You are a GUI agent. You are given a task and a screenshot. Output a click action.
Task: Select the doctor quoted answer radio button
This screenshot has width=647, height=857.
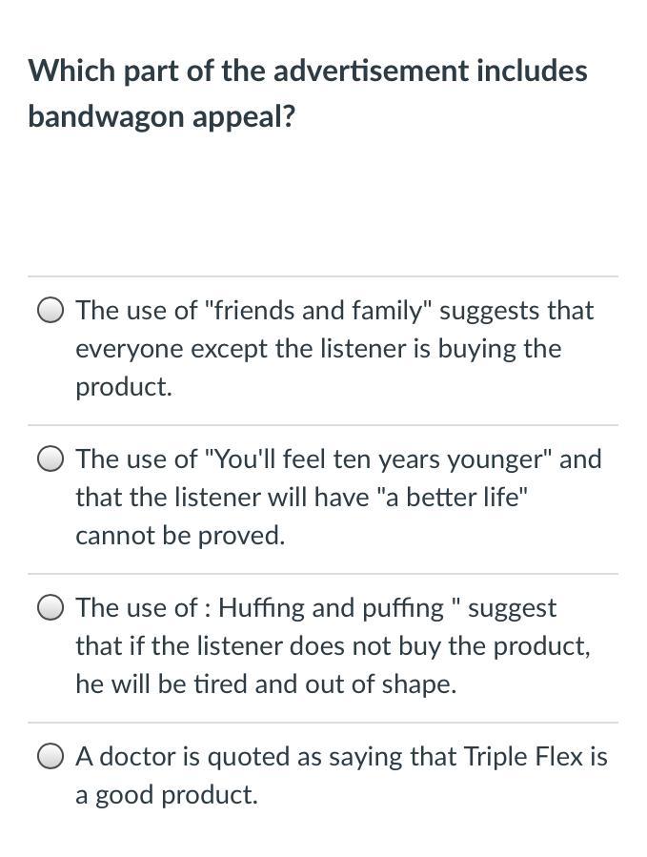click(x=51, y=757)
